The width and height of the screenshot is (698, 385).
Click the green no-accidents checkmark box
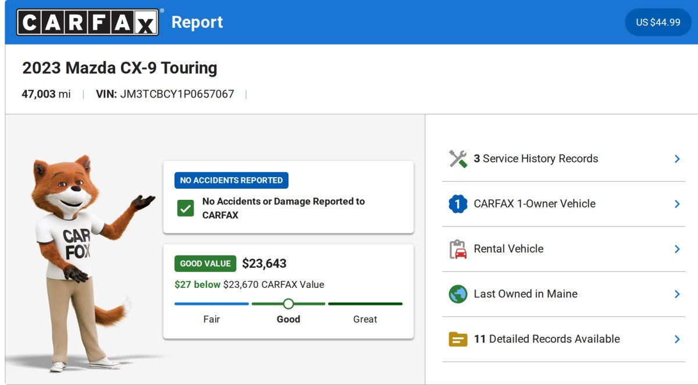(x=186, y=208)
